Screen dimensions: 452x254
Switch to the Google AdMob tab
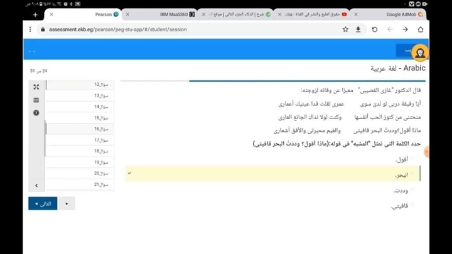coord(401,14)
